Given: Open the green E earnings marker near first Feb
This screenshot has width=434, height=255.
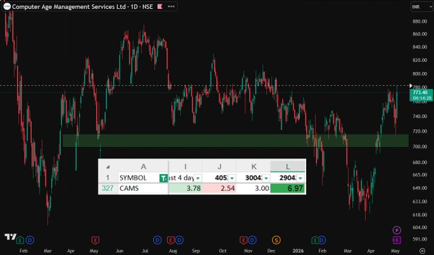Looking at the screenshot, I should click(20, 240).
